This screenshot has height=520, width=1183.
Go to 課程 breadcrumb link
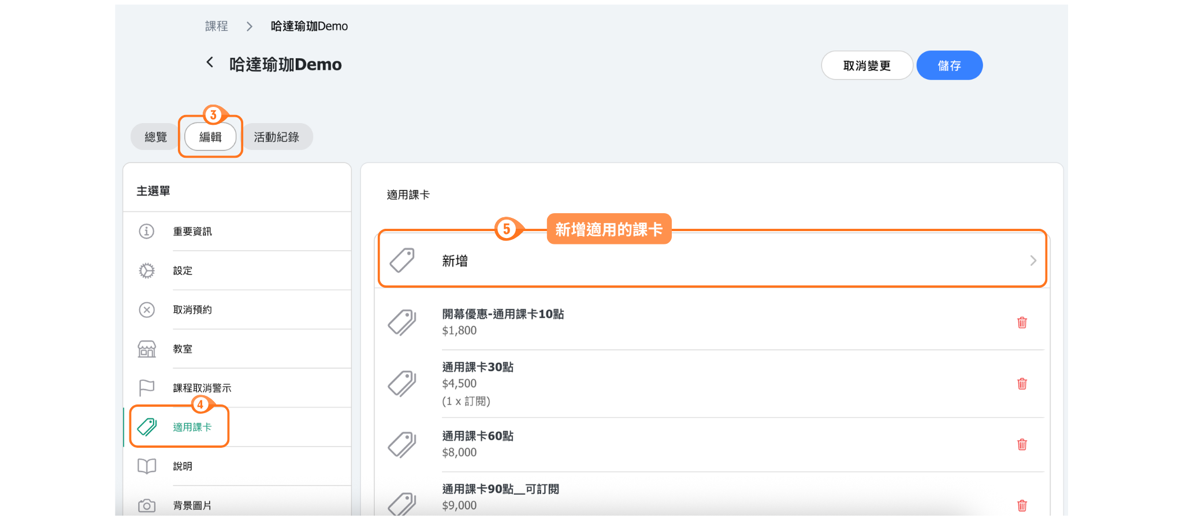click(x=217, y=26)
